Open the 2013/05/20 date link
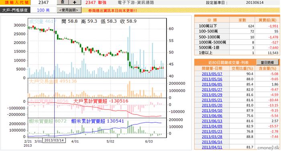Viewport: 281px width, 151px height. 212,105
